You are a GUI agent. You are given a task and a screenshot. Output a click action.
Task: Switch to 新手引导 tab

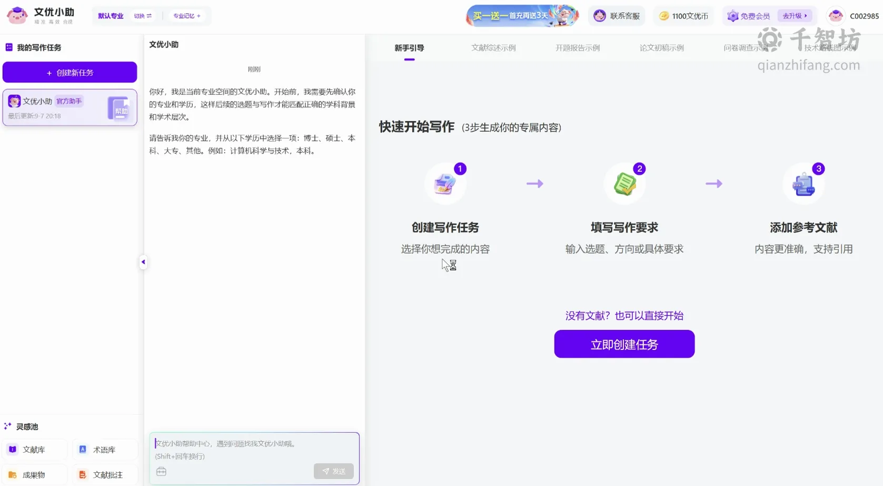409,48
